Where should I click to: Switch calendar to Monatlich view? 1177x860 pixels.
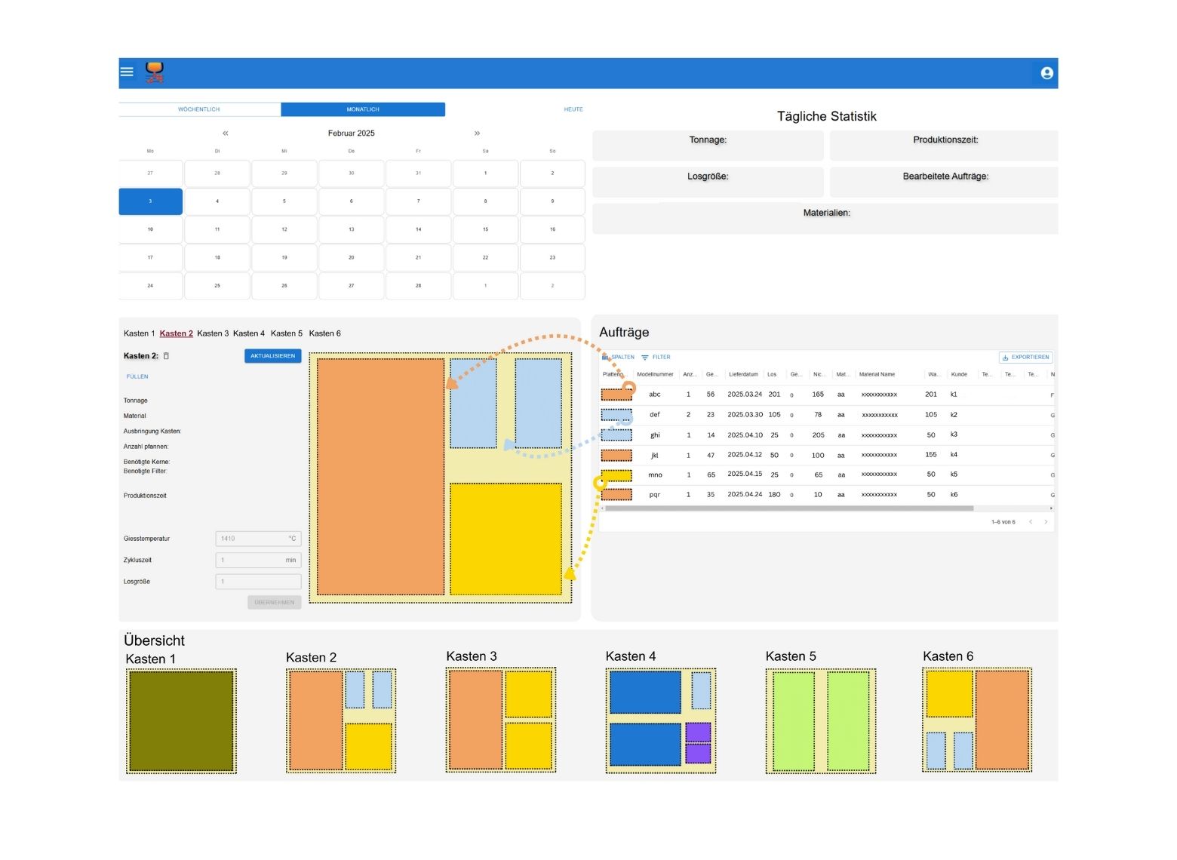click(363, 109)
